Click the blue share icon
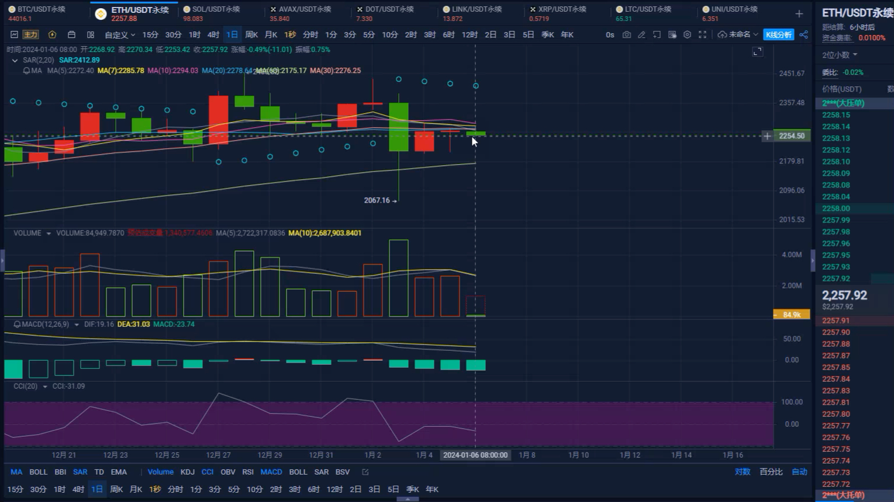This screenshot has width=894, height=502. (x=804, y=35)
